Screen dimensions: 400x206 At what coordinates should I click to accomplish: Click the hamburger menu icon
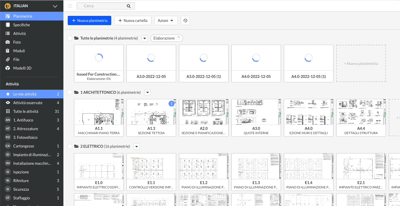(70, 6)
